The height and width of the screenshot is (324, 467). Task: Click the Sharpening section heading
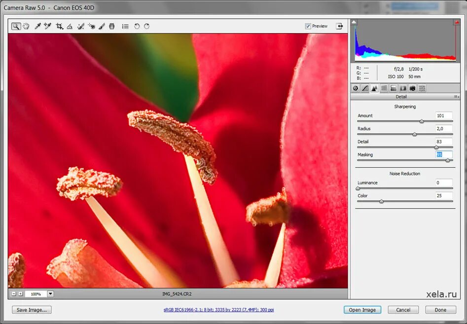tap(405, 107)
